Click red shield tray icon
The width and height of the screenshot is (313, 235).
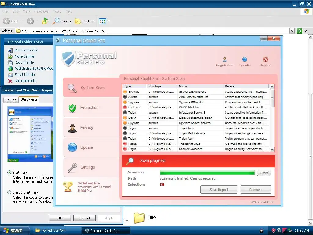pyautogui.click(x=274, y=230)
